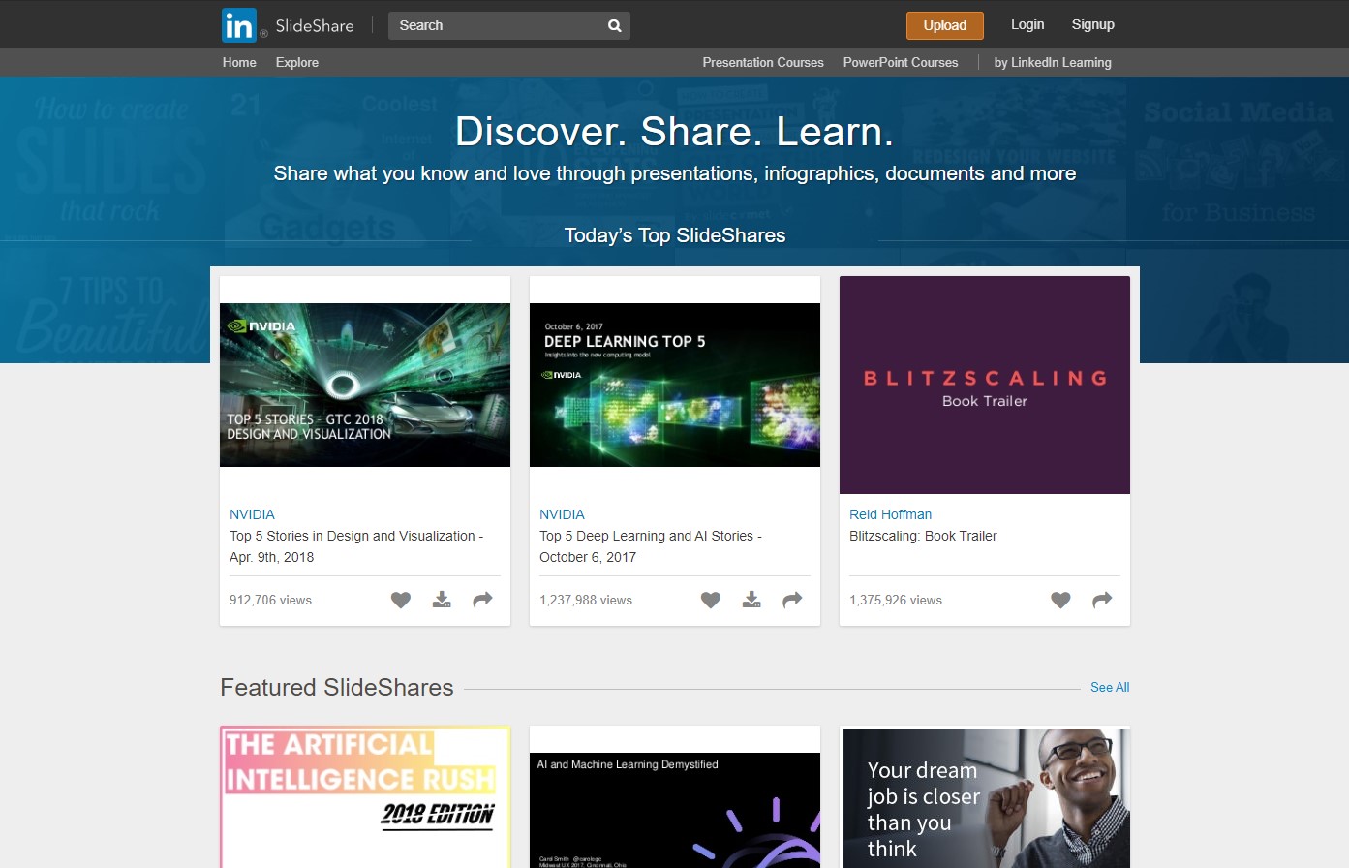Open 'Top 5 Stories in Design and Visualization' title

pyautogui.click(x=356, y=546)
